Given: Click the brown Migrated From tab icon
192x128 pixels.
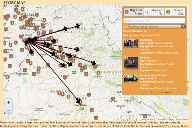Looking at the screenshot, I should [126, 12].
